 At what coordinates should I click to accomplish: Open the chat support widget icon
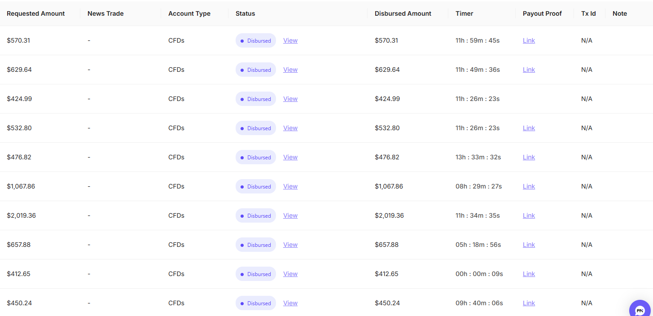pos(640,310)
